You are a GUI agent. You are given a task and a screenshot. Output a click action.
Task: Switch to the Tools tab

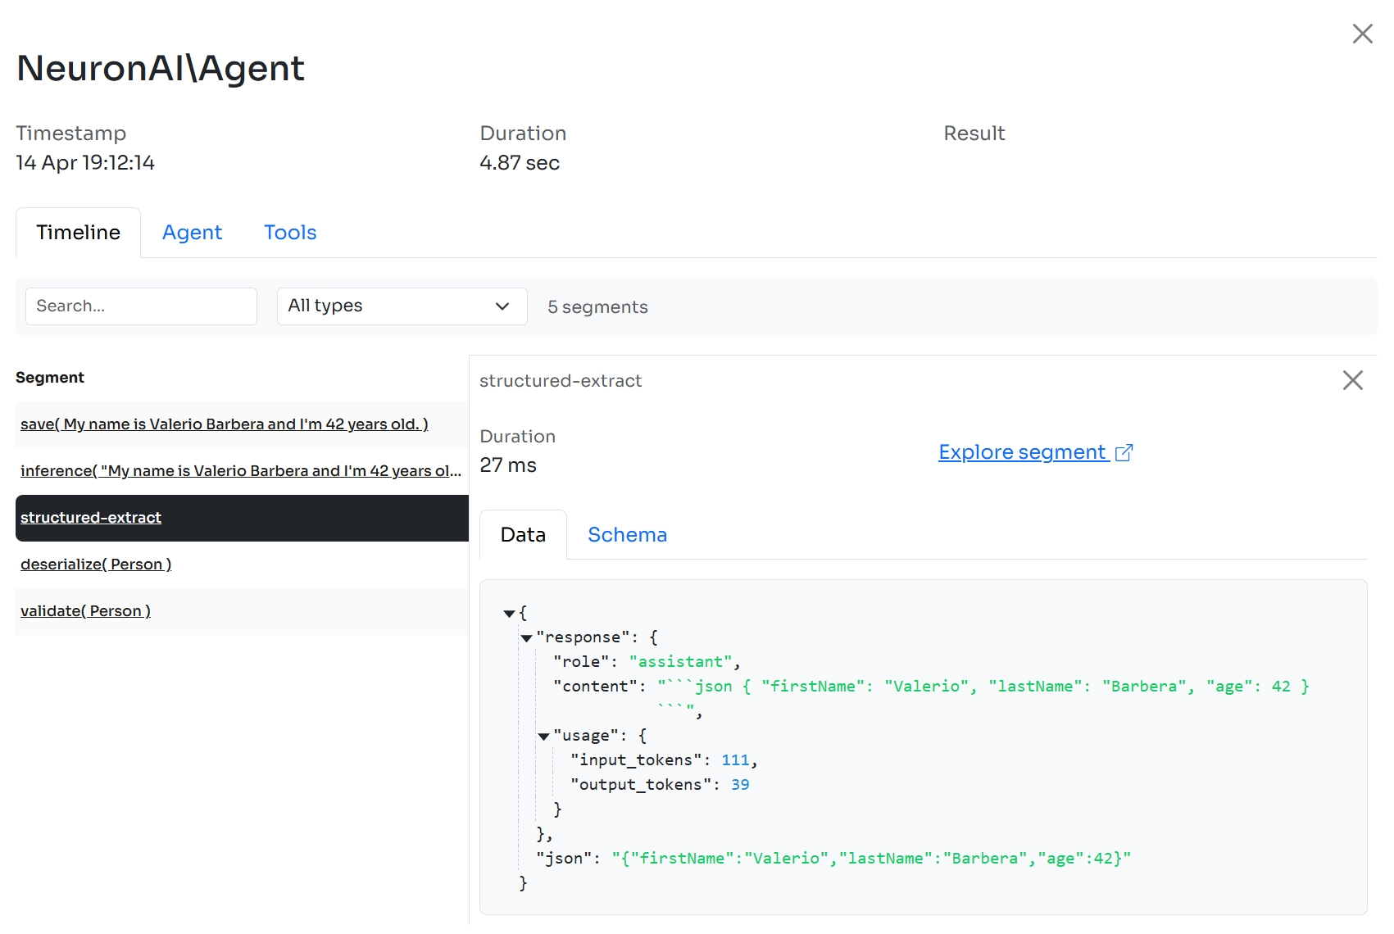click(290, 233)
